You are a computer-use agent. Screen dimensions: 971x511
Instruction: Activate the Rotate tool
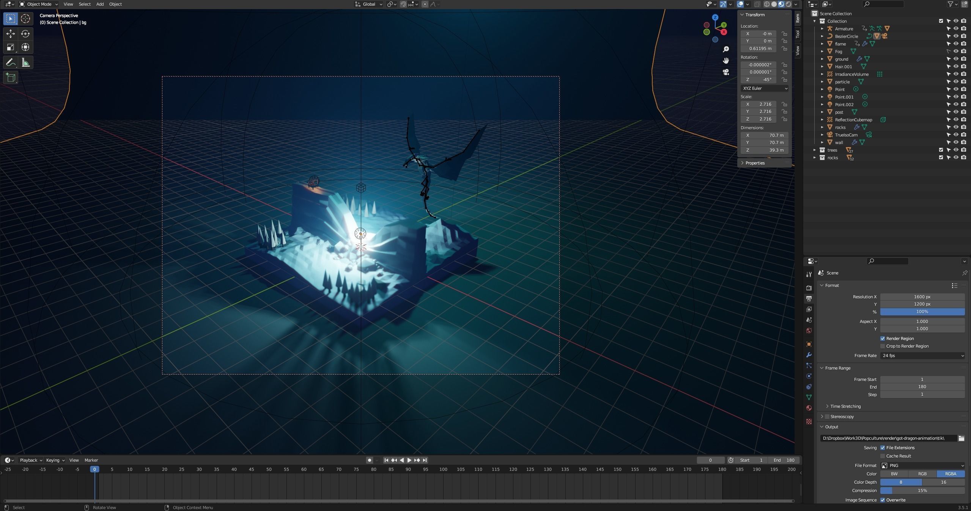point(25,34)
